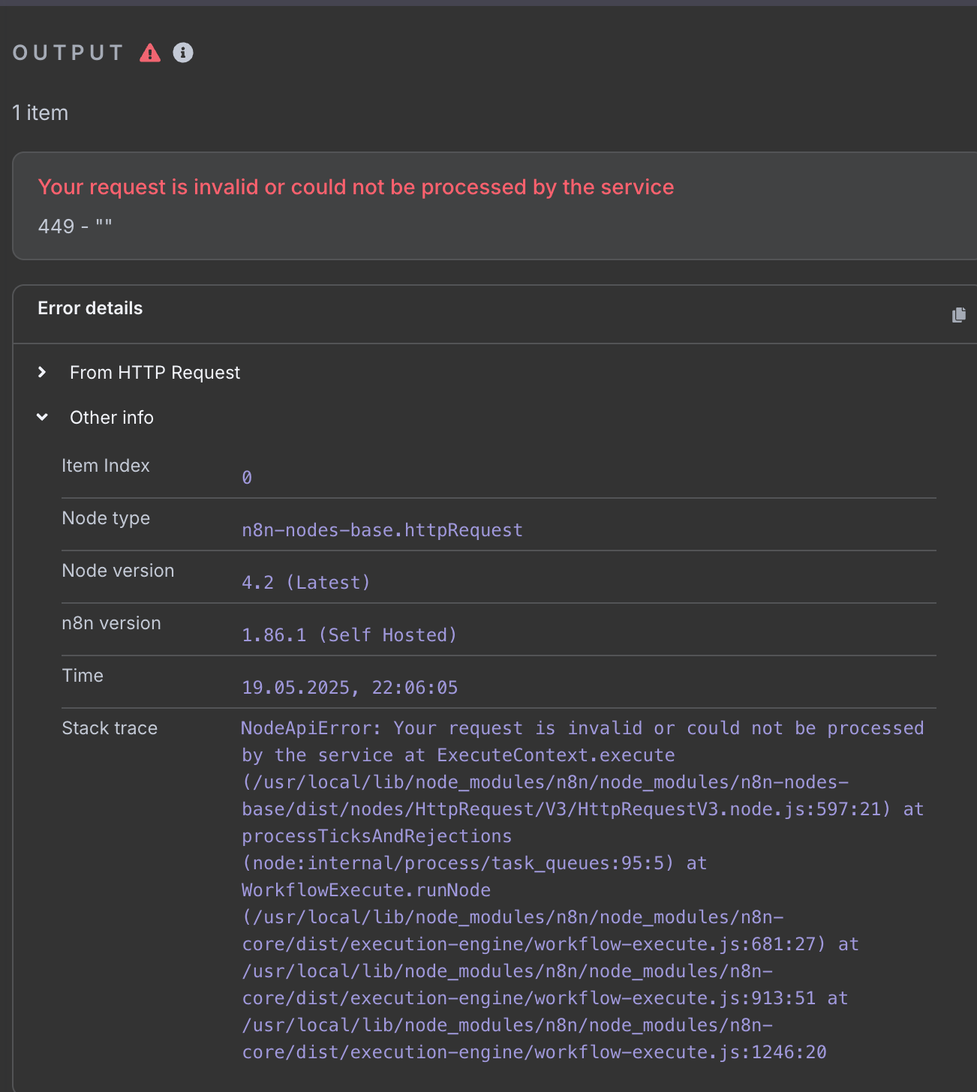The width and height of the screenshot is (977, 1092).
Task: Click the OUTPUT panel heading
Action: pos(68,52)
